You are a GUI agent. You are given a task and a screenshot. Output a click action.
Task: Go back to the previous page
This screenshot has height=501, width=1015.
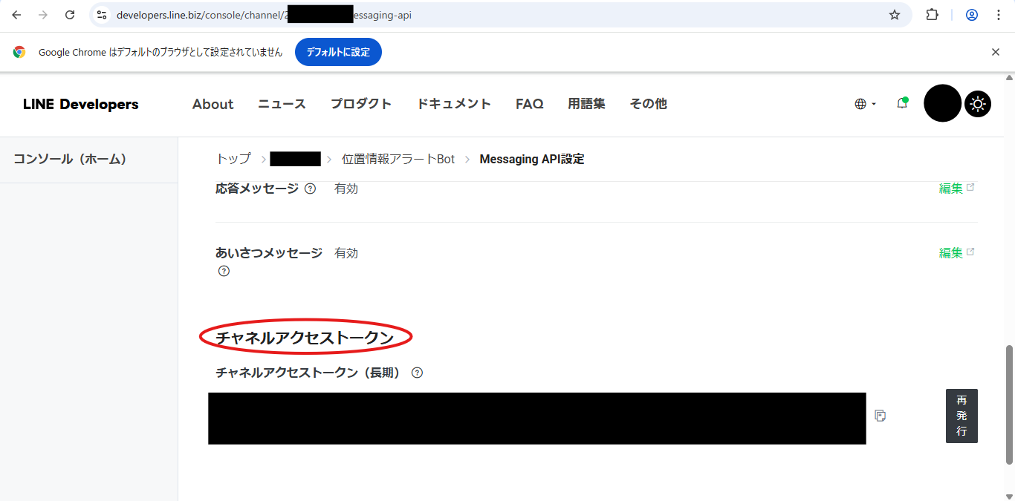16,15
